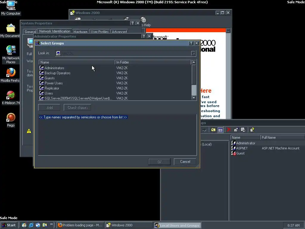
Task: Click the Up one level folder icon
Action: click(x=213, y=130)
